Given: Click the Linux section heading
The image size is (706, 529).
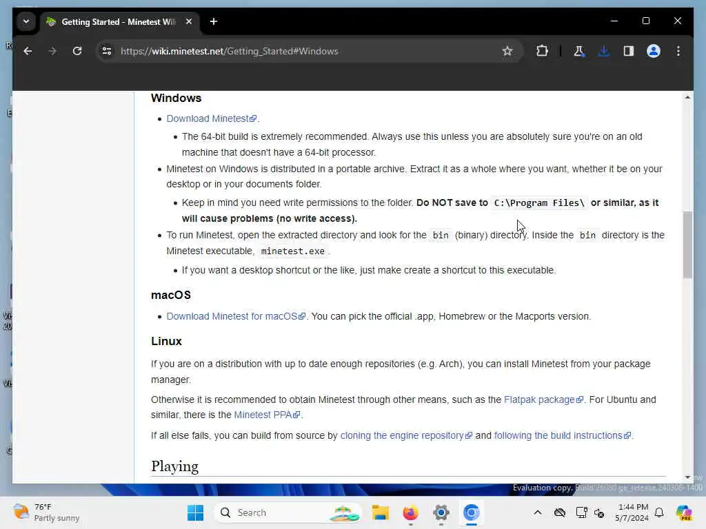Looking at the screenshot, I should (x=167, y=342).
